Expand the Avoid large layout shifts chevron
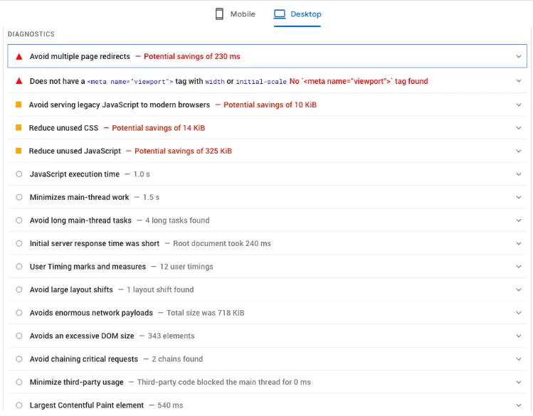This screenshot has width=533, height=416. tap(519, 289)
